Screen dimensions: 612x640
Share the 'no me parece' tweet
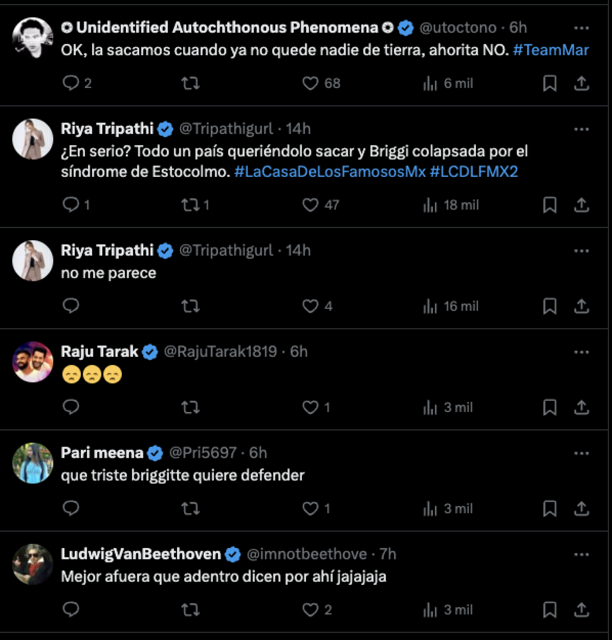(581, 306)
